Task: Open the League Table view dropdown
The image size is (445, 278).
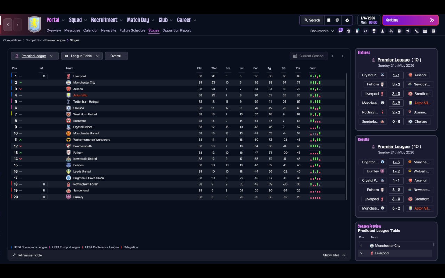Action: pyautogui.click(x=82, y=56)
